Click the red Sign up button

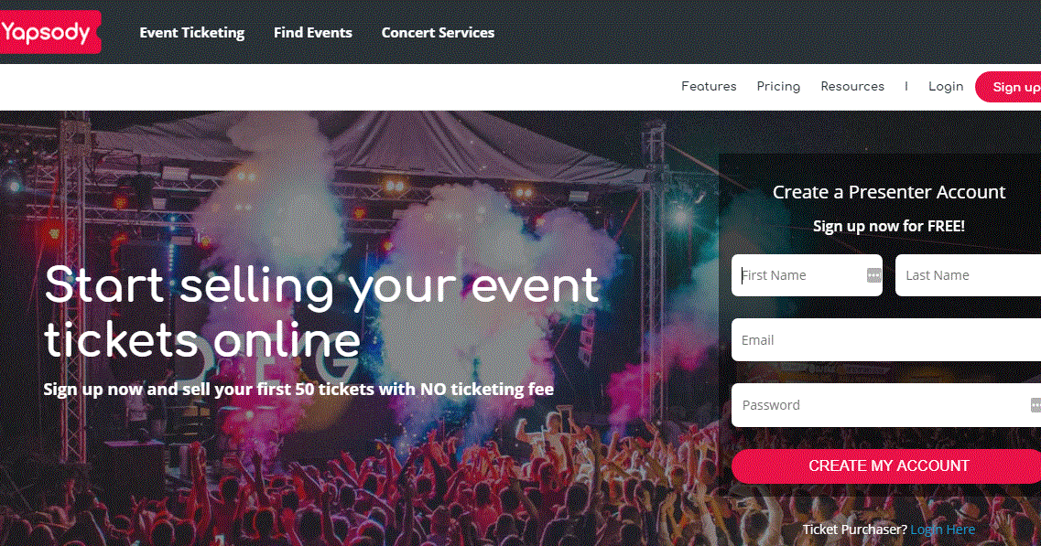tap(1008, 87)
